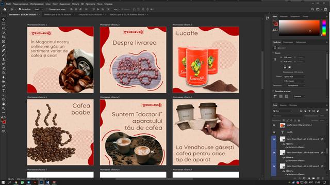This screenshot has height=185, width=330.
Task: Switch to the Градиенты tab
Action: (x=295, y=16)
